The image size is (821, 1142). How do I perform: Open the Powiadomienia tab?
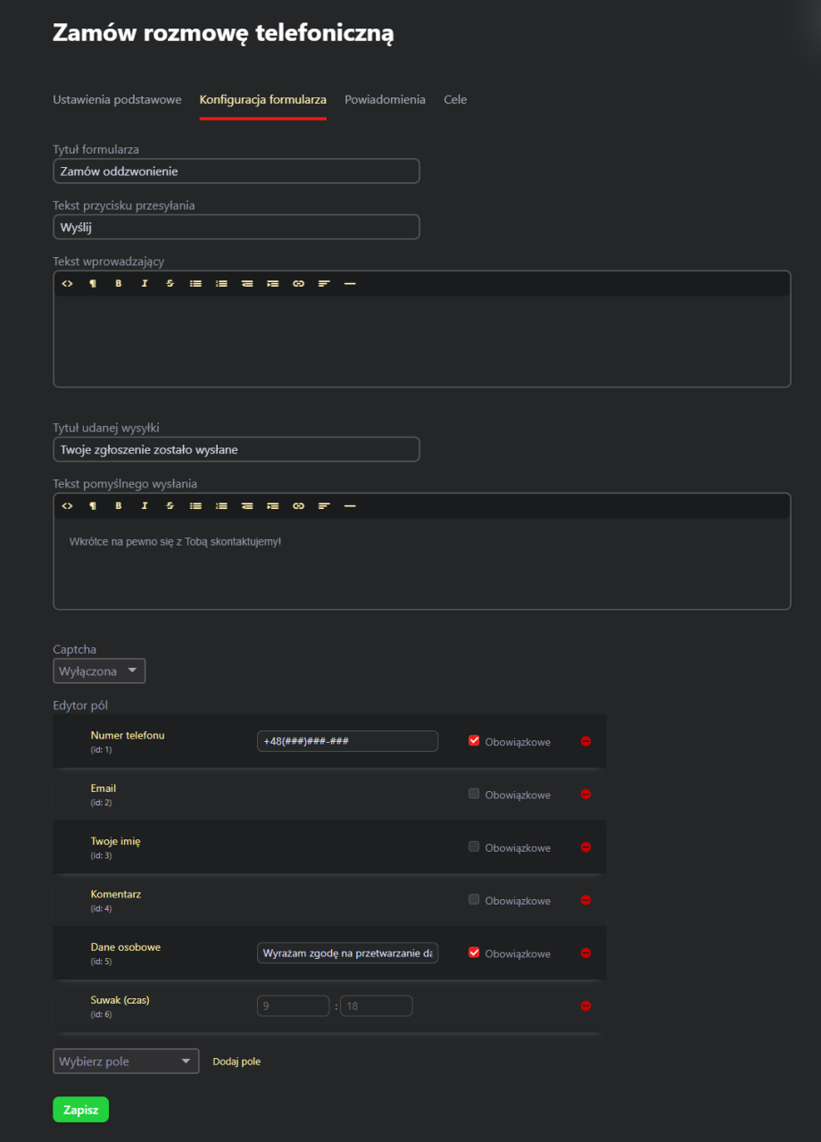click(385, 100)
